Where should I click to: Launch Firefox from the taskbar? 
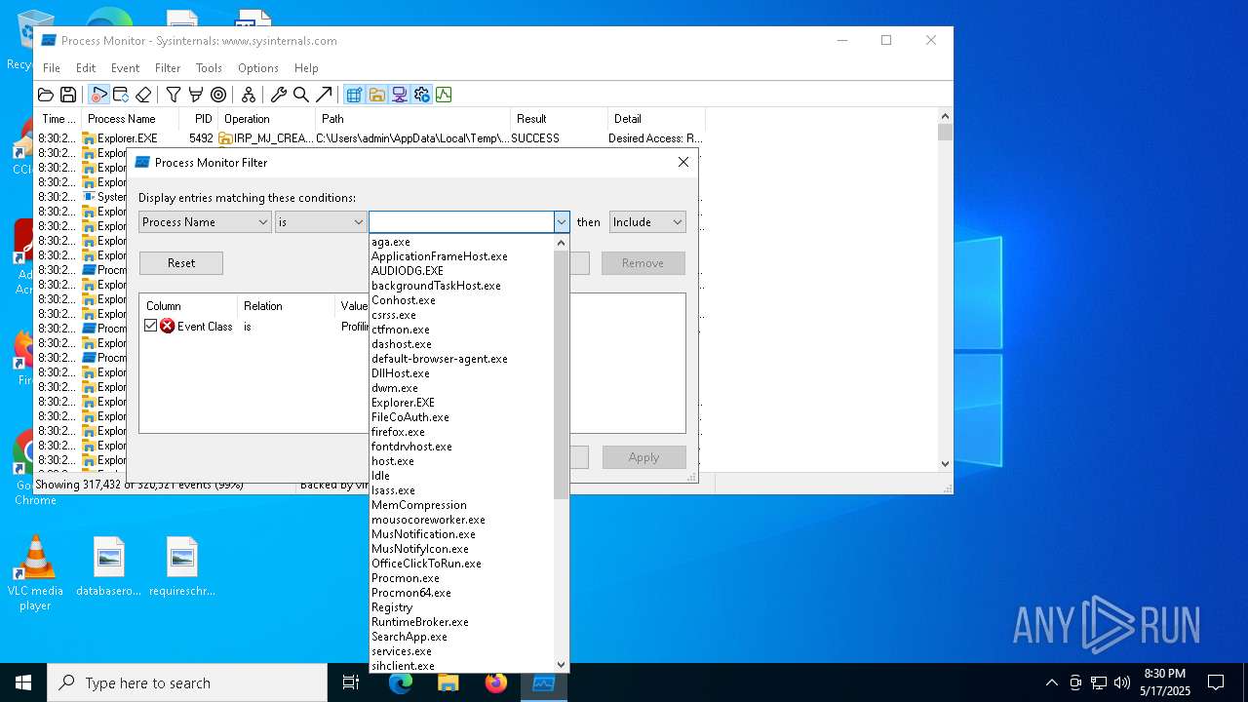pos(496,682)
